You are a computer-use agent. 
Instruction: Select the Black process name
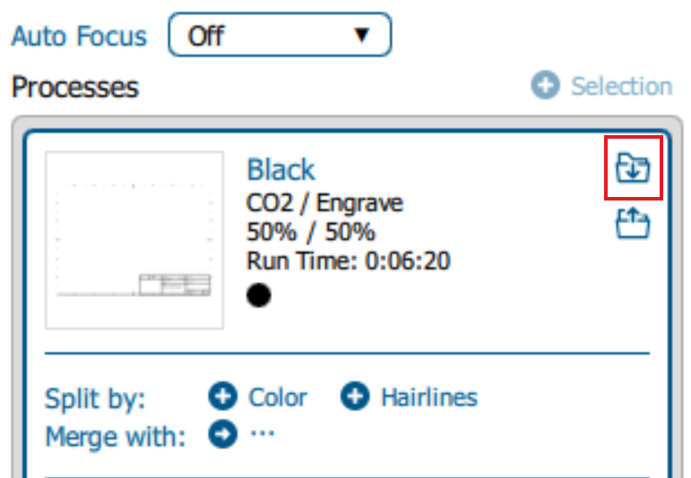(281, 169)
